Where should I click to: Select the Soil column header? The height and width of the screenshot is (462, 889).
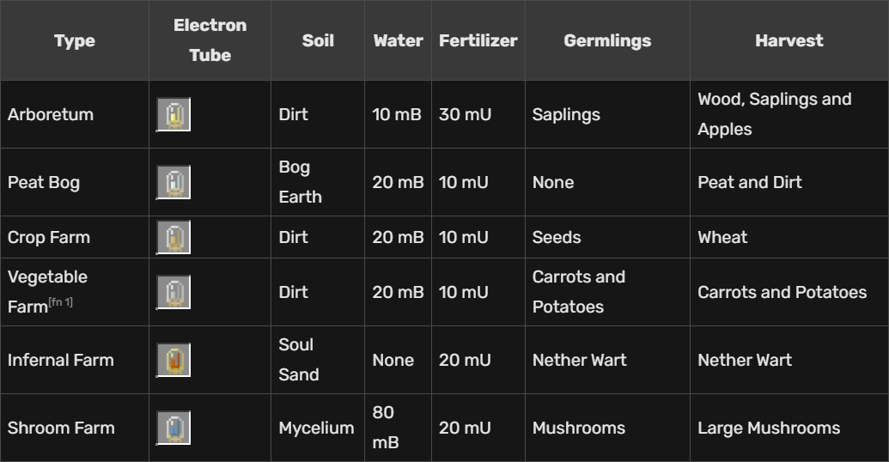pos(318,40)
